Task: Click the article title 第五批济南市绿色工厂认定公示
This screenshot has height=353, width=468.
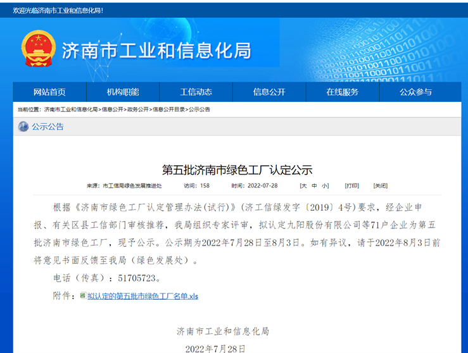Action: [x=237, y=170]
